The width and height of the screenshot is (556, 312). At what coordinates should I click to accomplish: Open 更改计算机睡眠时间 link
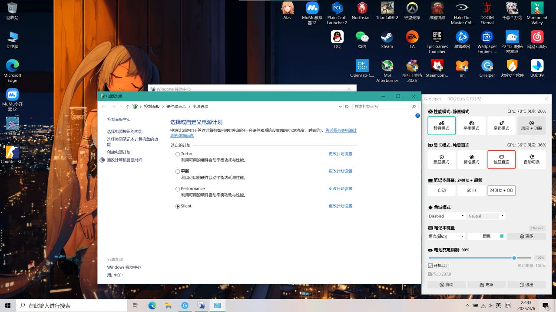[x=125, y=160]
